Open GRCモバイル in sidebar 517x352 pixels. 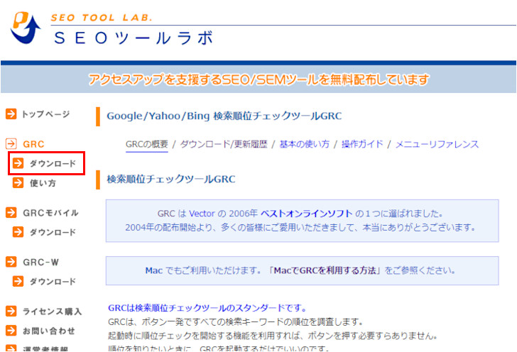50,213
